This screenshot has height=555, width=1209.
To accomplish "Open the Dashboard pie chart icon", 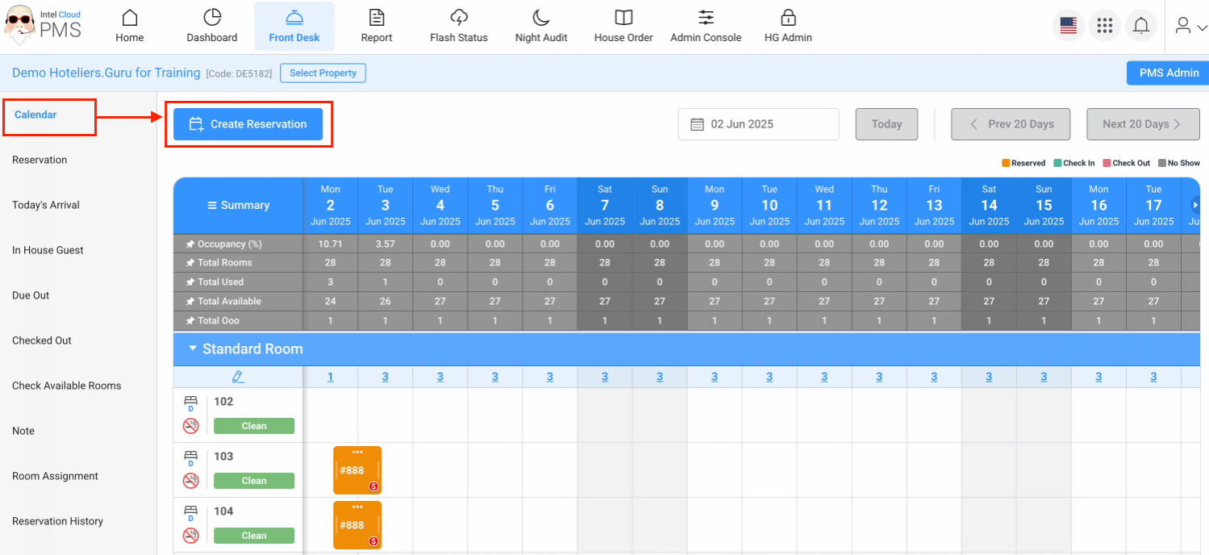I will [x=212, y=18].
